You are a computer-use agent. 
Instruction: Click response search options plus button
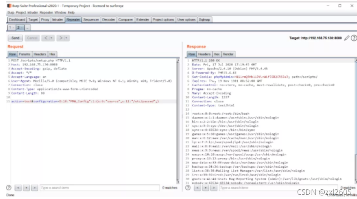[205, 188]
